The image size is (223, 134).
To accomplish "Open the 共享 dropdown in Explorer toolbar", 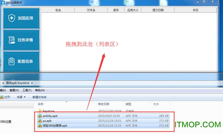I will pyautogui.click(x=21, y=97).
